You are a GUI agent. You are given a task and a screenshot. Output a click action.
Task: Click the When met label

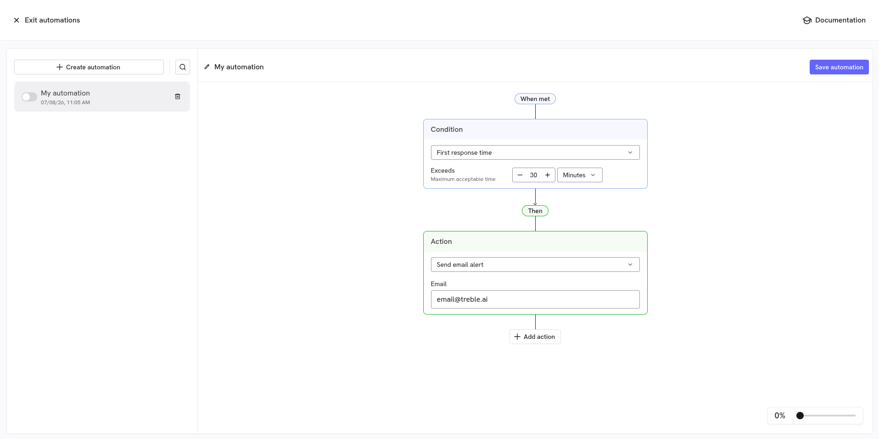(x=535, y=99)
